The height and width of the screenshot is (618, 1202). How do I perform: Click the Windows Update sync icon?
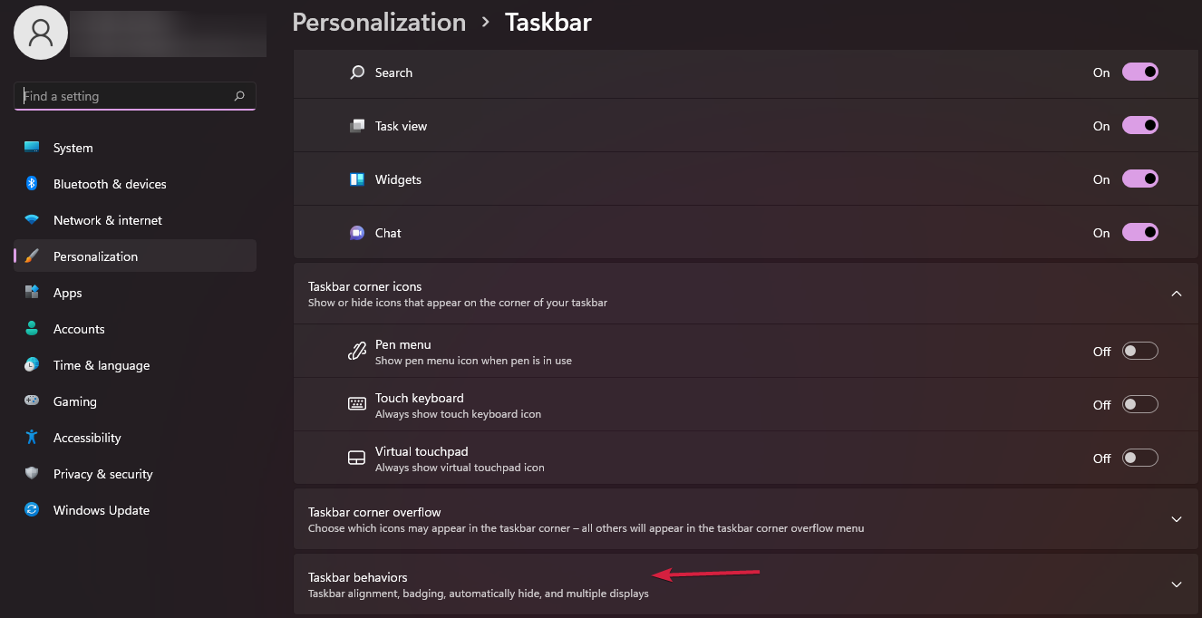pos(32,510)
